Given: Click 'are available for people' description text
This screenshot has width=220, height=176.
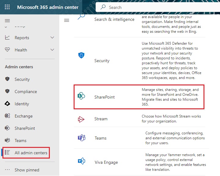Looking at the screenshot, I should [171, 24].
